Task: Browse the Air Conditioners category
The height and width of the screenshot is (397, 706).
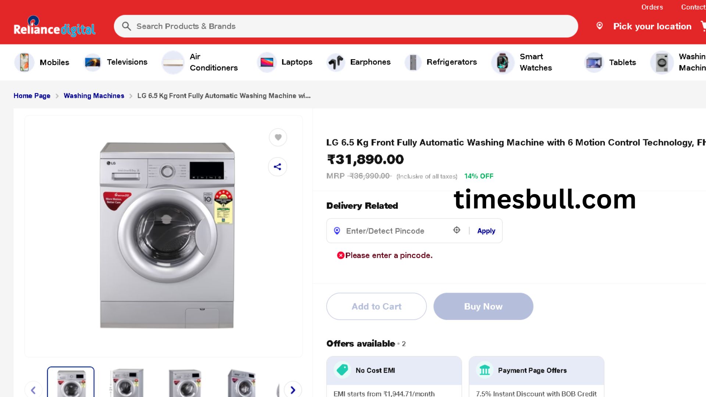Action: [x=200, y=62]
